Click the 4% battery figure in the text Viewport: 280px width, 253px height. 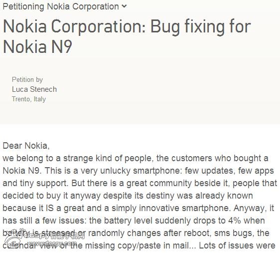click(235, 221)
